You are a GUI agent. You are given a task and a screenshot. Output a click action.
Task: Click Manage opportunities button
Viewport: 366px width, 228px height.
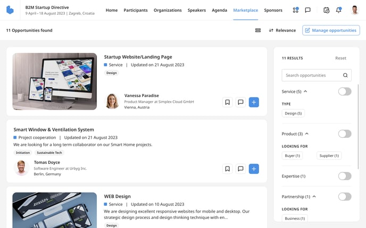(x=331, y=30)
